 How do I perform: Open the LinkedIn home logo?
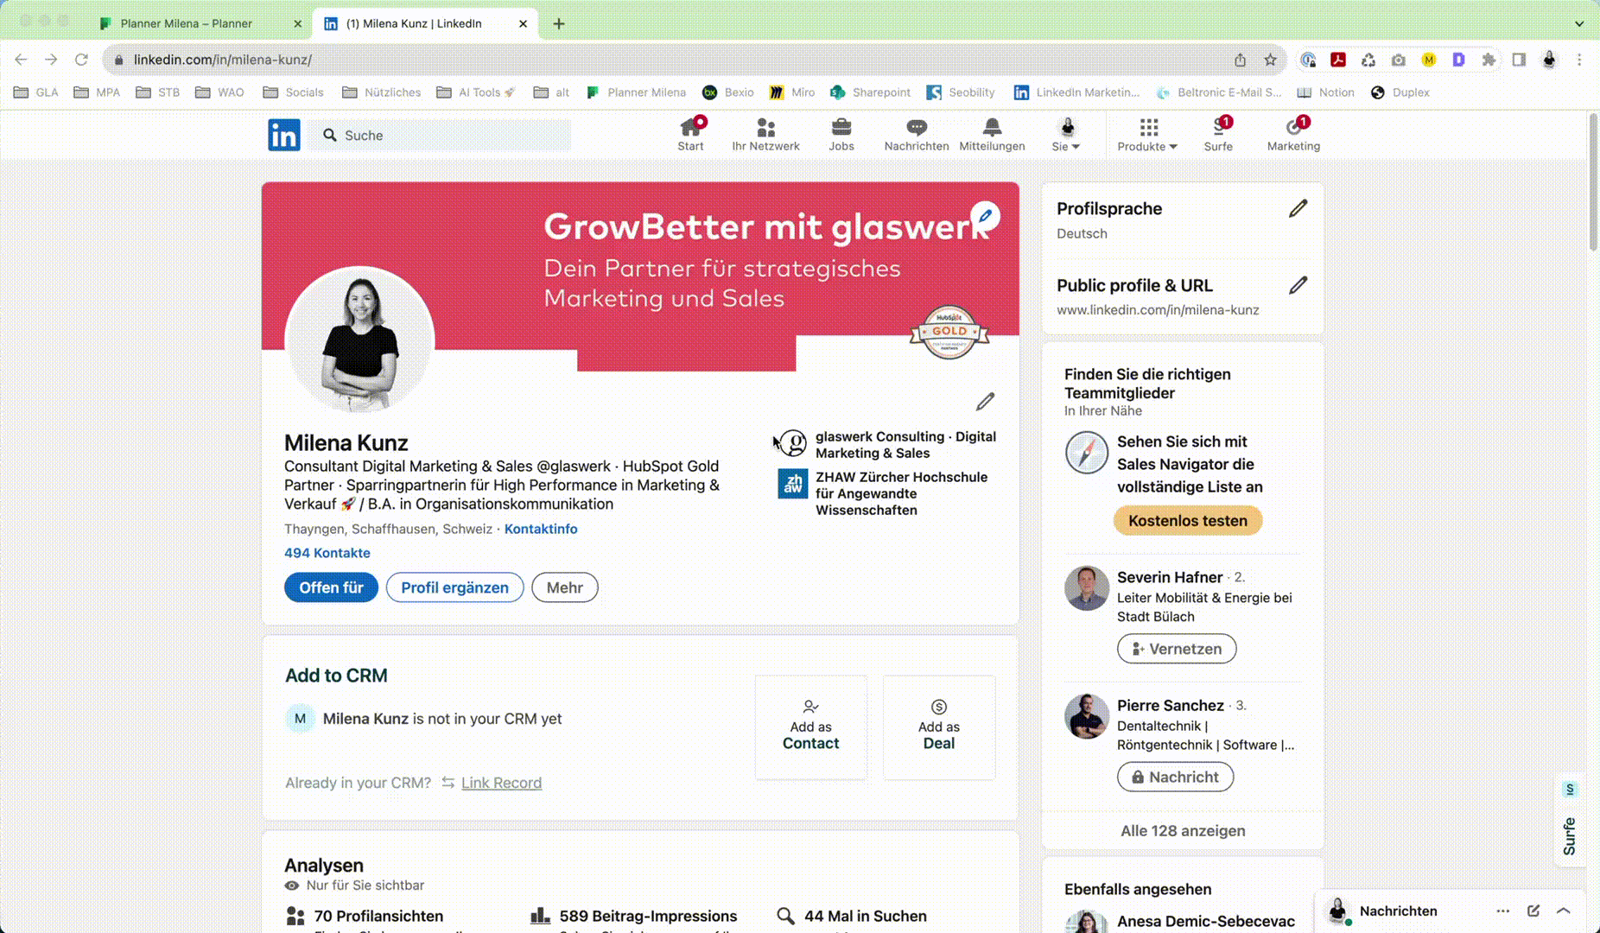[x=283, y=136]
